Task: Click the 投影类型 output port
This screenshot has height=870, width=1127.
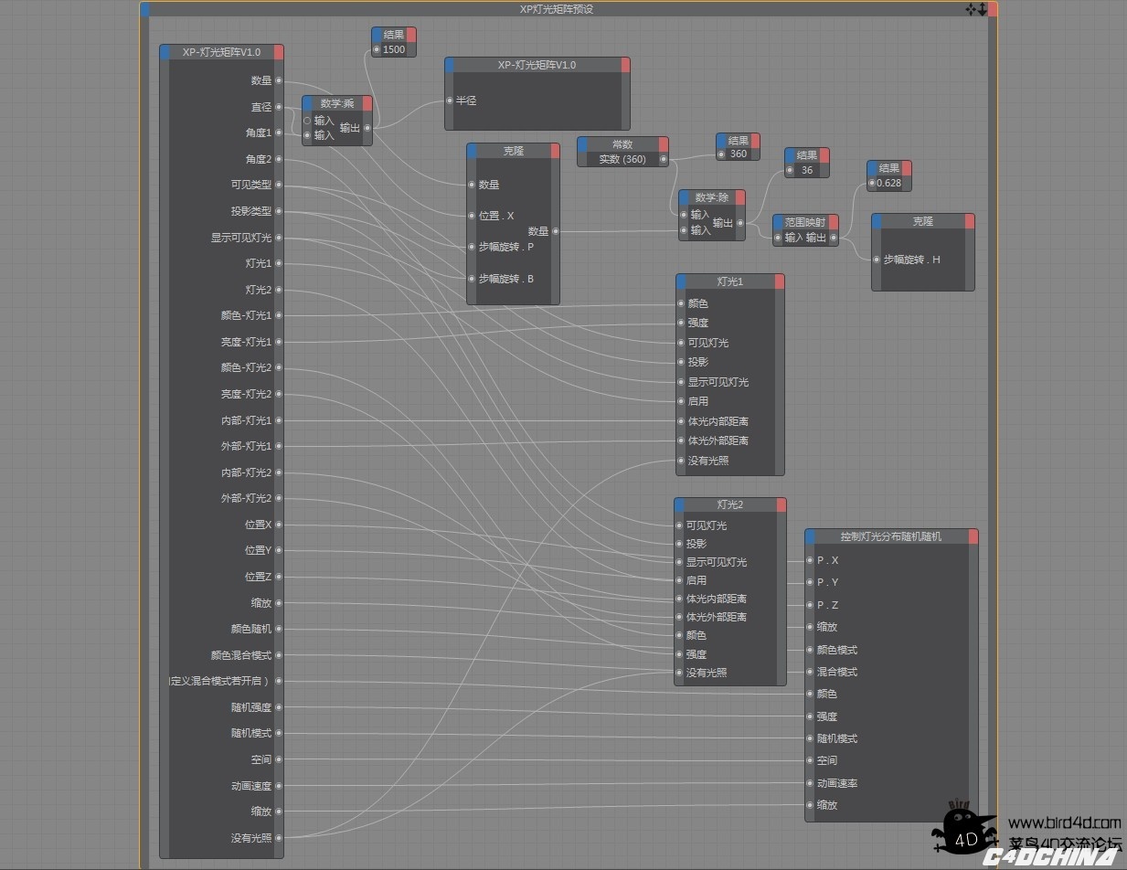Action: point(279,211)
